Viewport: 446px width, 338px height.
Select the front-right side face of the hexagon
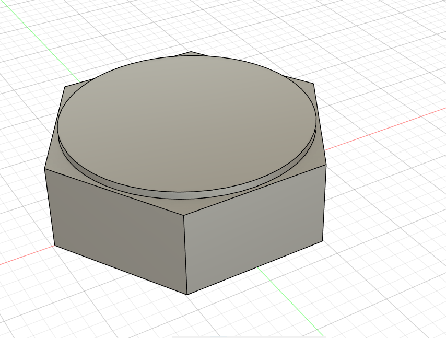point(253,230)
